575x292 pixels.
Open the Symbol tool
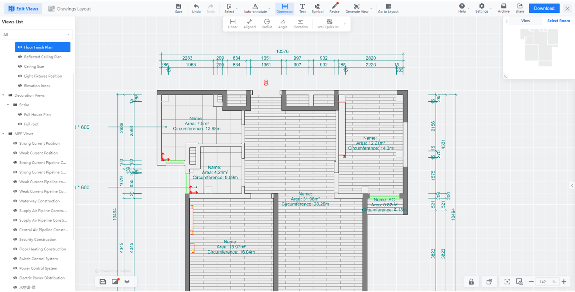point(317,8)
